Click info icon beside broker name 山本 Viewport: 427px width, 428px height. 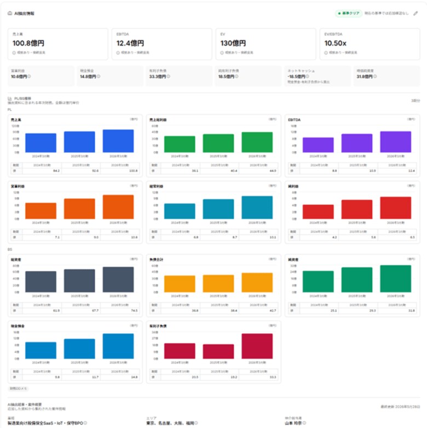pyautogui.click(x=304, y=423)
